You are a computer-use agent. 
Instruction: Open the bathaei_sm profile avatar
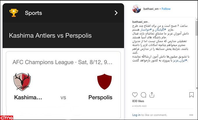point(137,9)
